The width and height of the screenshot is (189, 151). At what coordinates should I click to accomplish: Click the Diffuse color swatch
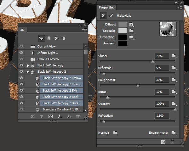[123, 25]
